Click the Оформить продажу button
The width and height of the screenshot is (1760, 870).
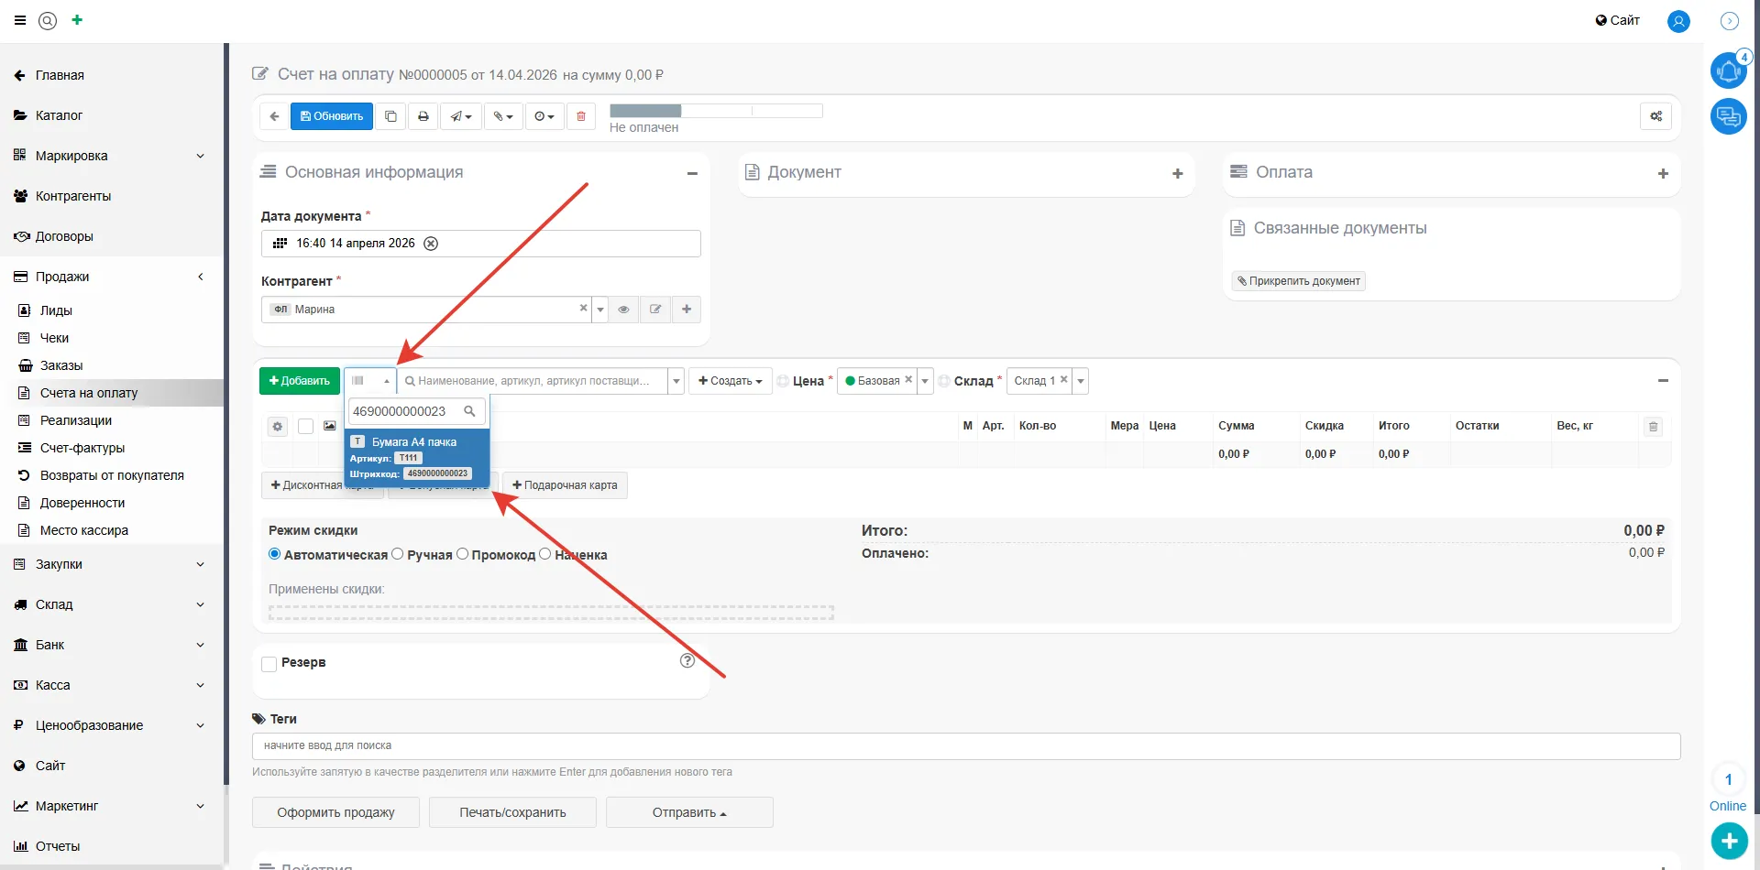[x=335, y=812]
